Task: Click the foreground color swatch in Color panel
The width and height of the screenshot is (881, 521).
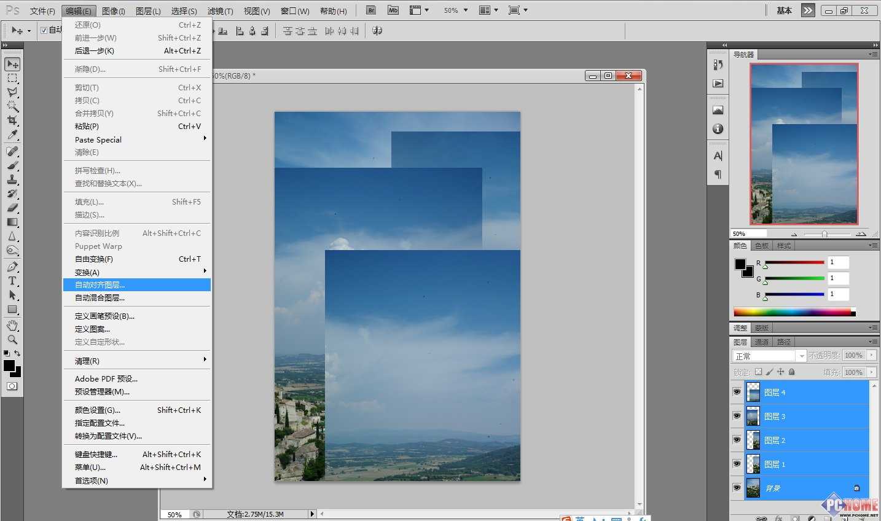Action: (740, 264)
